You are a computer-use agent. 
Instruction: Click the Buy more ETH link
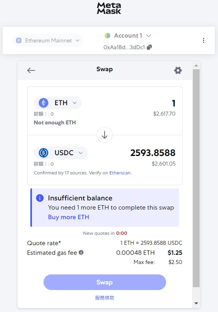point(69,217)
